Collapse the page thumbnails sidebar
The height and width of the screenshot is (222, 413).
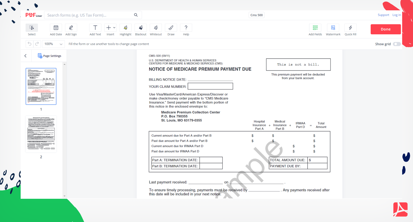(26, 56)
